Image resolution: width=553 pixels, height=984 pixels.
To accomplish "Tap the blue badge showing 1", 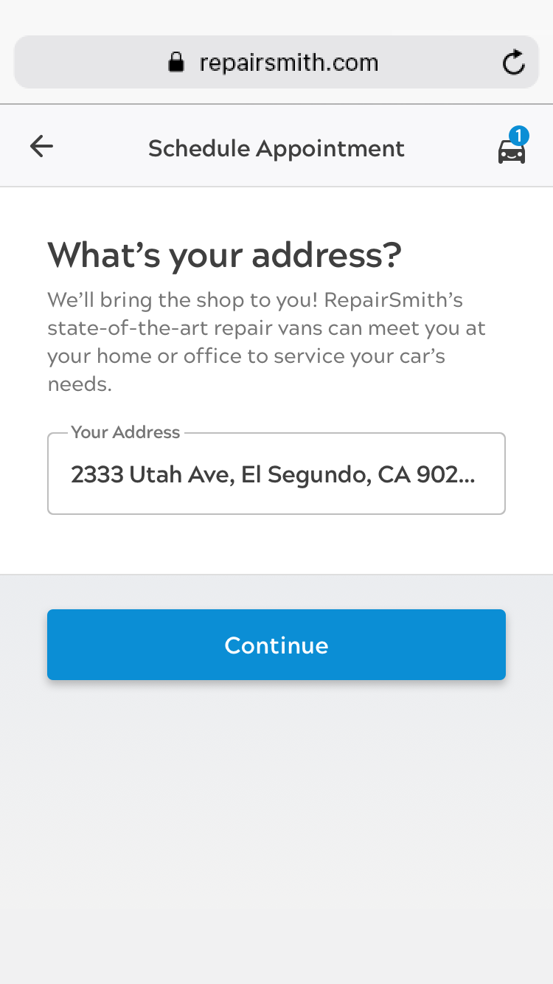I will (x=519, y=136).
